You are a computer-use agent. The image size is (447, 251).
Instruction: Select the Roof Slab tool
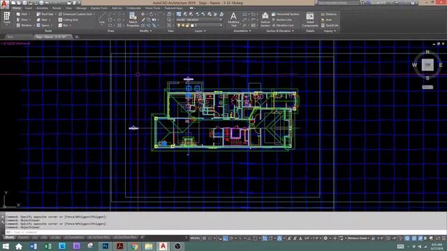[45, 14]
